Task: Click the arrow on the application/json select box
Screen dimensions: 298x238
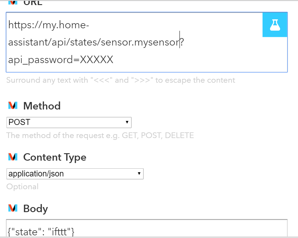Action: tap(139, 174)
